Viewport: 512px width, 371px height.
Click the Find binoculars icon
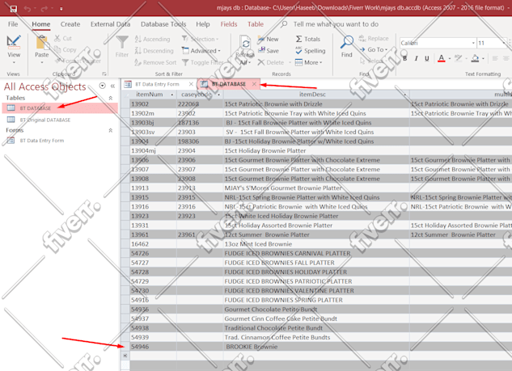pos(347,42)
